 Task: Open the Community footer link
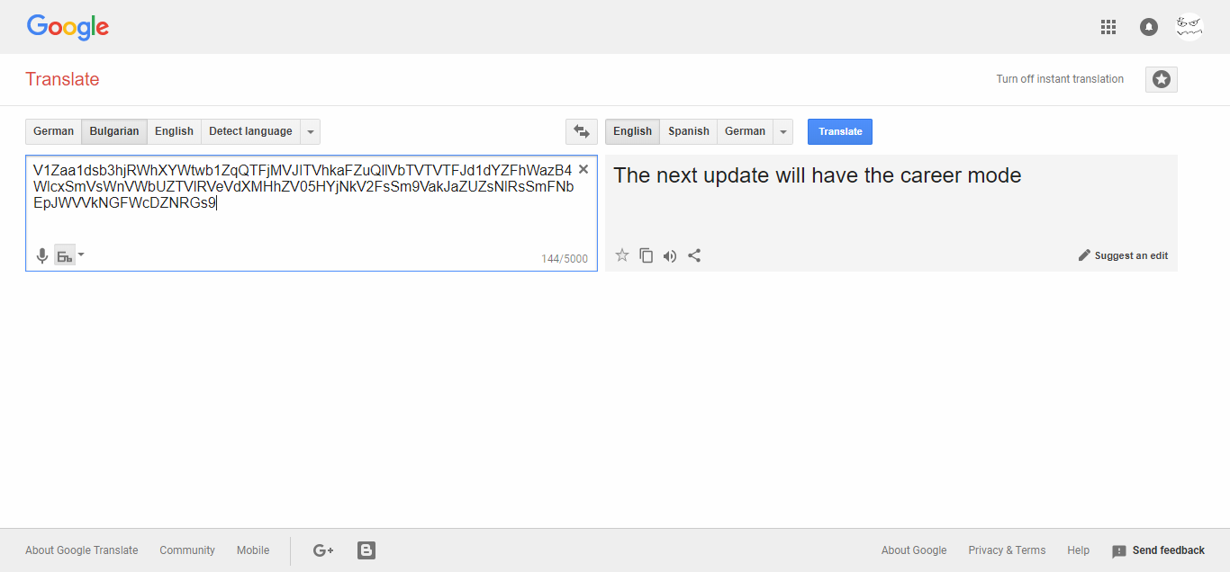[187, 550]
